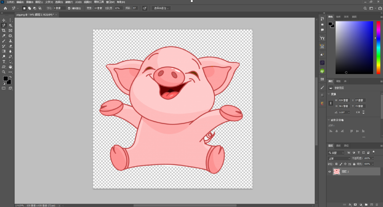Select Intersect with Selection mode
383x207 pixels.
coord(40,8)
